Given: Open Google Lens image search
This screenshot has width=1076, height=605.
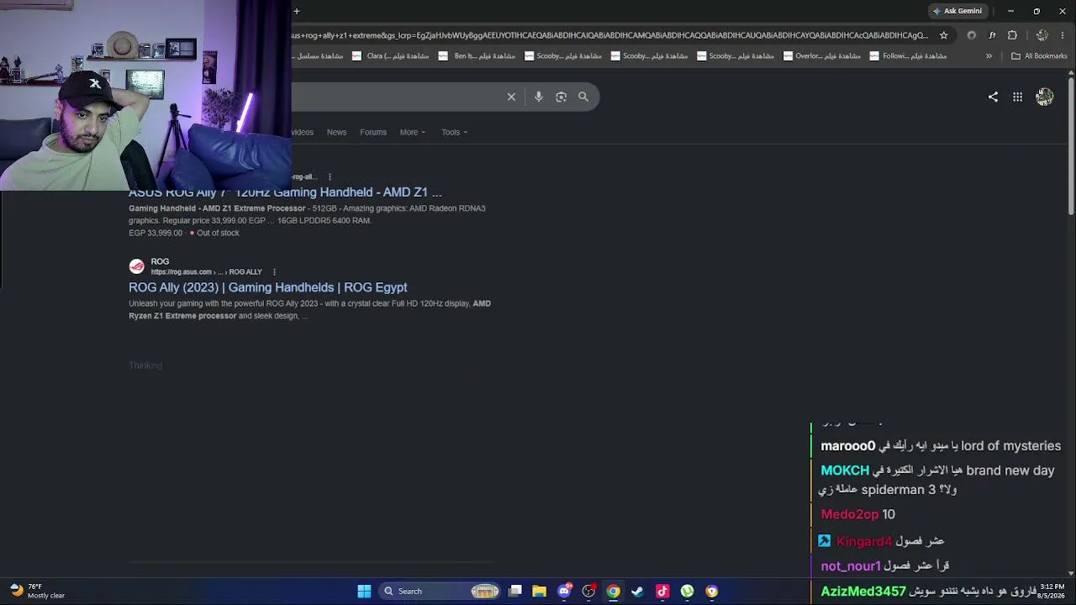Looking at the screenshot, I should 561,97.
